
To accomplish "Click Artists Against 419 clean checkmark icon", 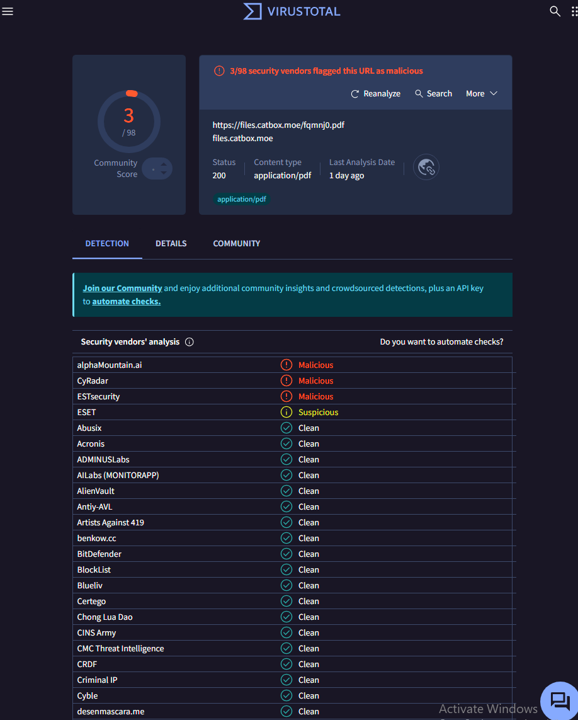I will 286,523.
